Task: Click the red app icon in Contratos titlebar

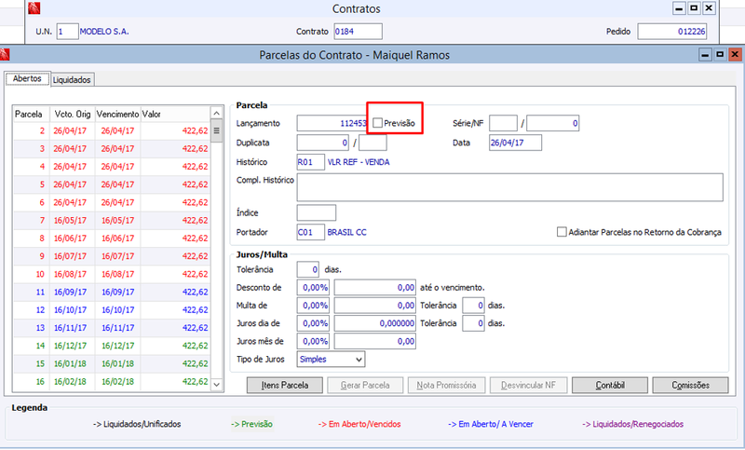Action: [x=34, y=8]
